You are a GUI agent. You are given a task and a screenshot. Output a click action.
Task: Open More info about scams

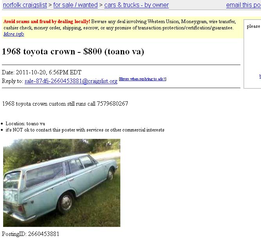point(14,34)
